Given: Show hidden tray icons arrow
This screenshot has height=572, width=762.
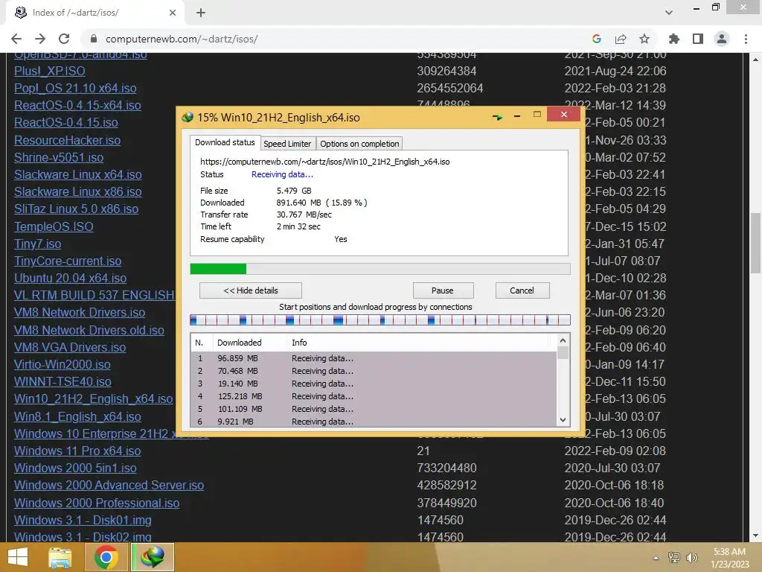Looking at the screenshot, I should pyautogui.click(x=656, y=558).
